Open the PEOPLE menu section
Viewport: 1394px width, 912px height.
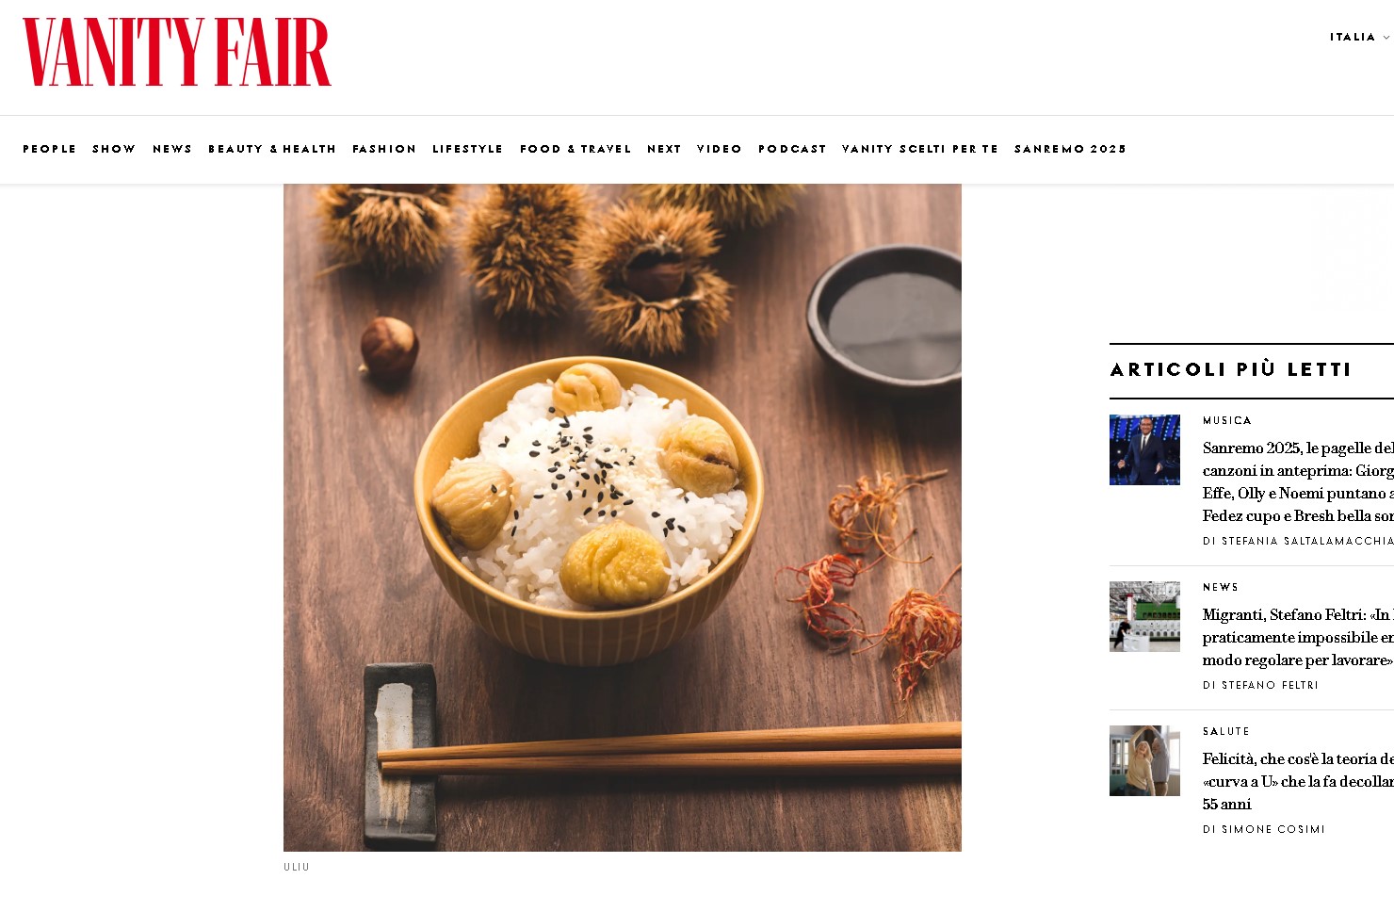(50, 149)
